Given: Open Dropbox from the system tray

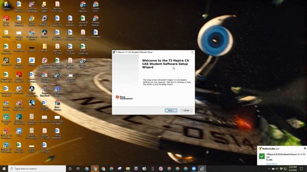Looking at the screenshot, I should tap(281, 169).
